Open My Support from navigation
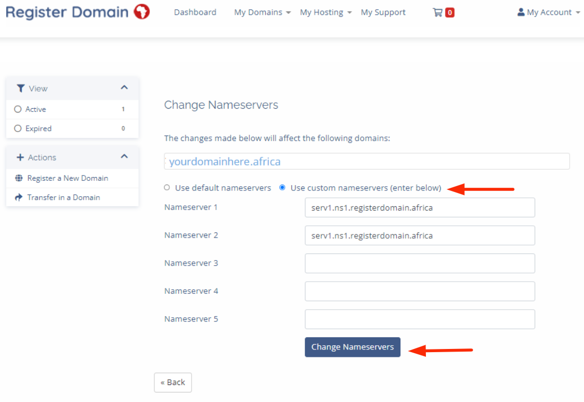This screenshot has width=584, height=402. click(x=383, y=12)
